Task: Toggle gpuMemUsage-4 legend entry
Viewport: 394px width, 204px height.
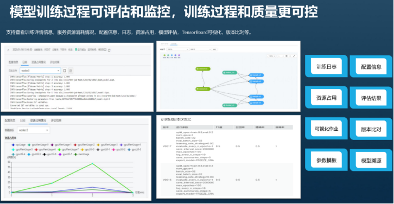Action: [130, 145]
